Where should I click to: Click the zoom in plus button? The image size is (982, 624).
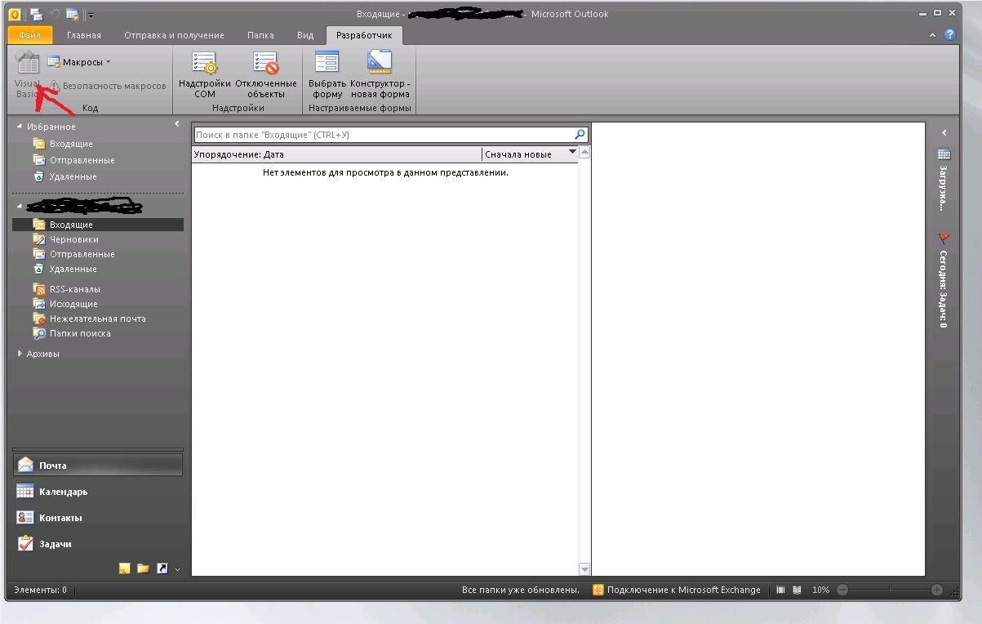click(937, 590)
